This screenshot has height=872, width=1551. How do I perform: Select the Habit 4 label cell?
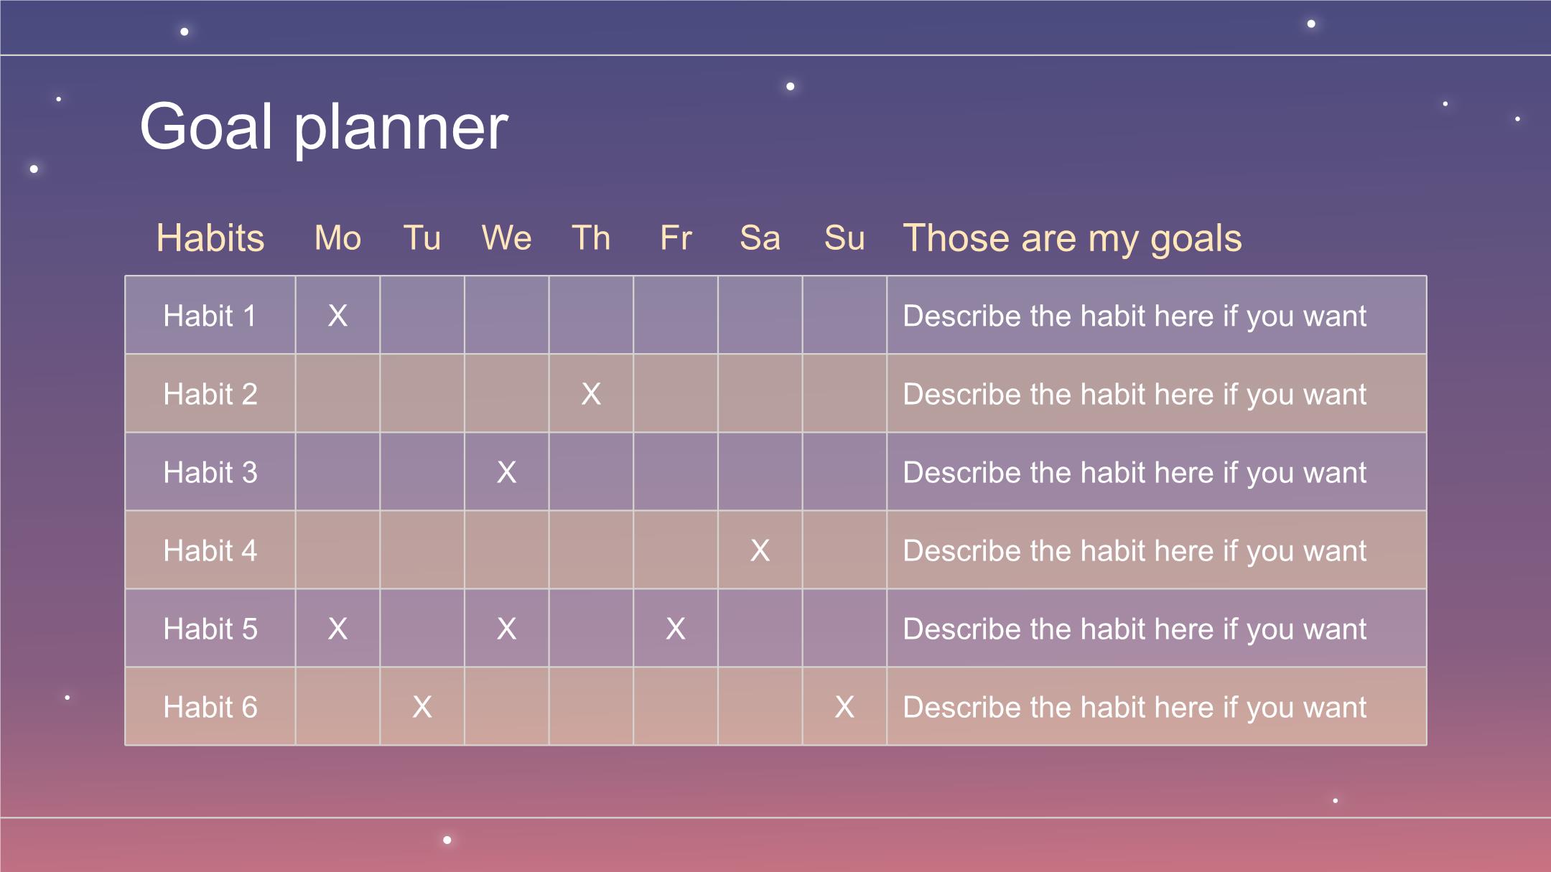[x=210, y=550]
